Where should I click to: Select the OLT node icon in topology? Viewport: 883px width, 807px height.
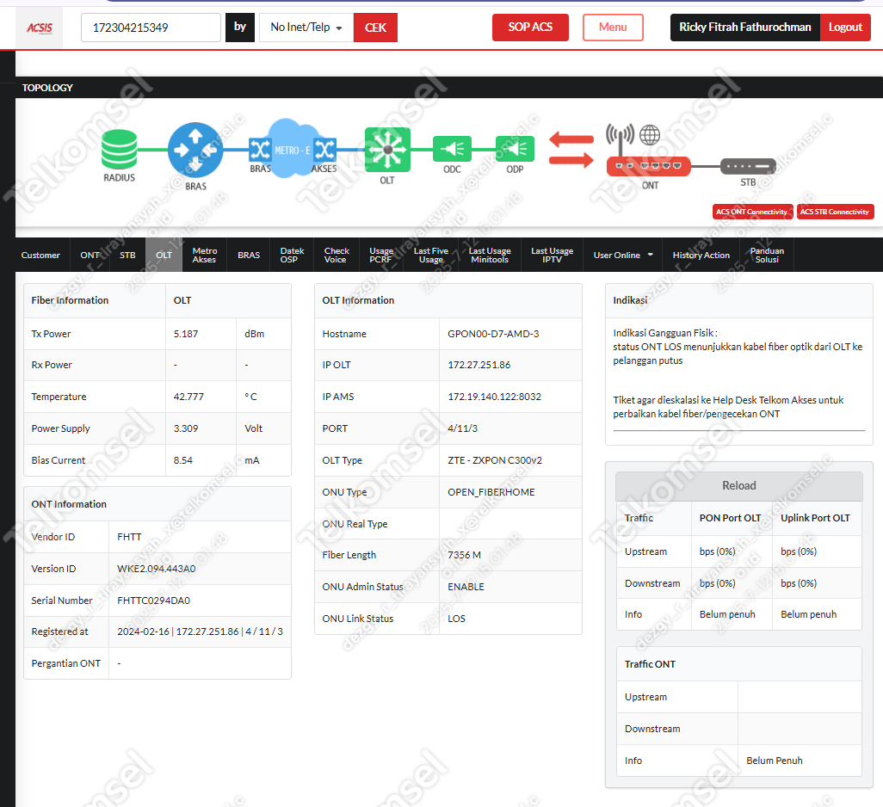pyautogui.click(x=387, y=150)
